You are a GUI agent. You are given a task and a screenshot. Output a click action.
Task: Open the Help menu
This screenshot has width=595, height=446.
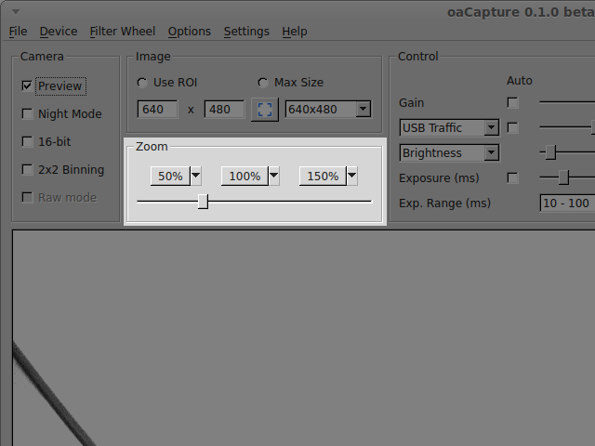(295, 32)
